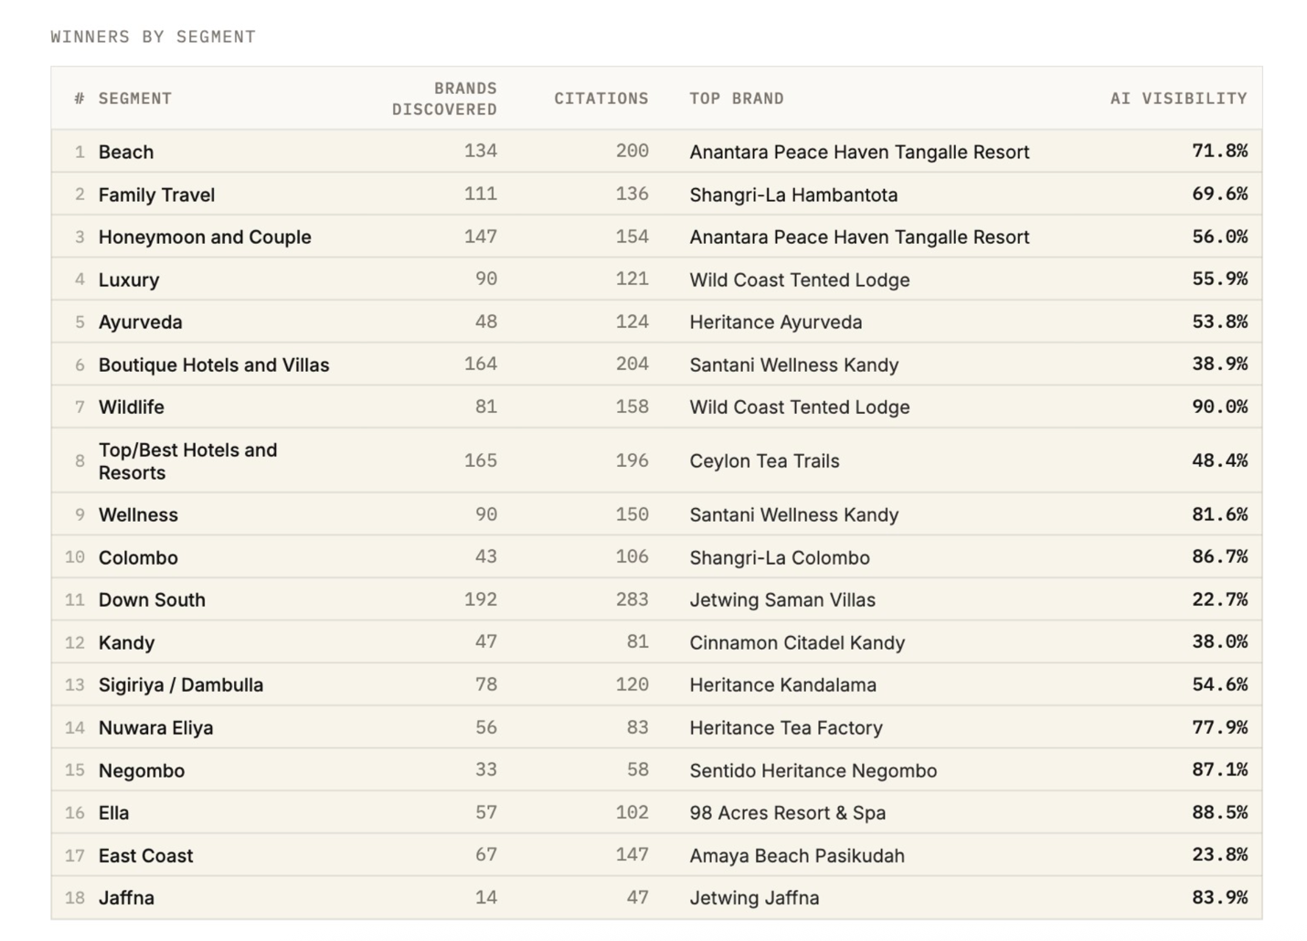Click the Cinnamon Citadel Kandy brand
Screen dimensions: 1307x941
[797, 642]
